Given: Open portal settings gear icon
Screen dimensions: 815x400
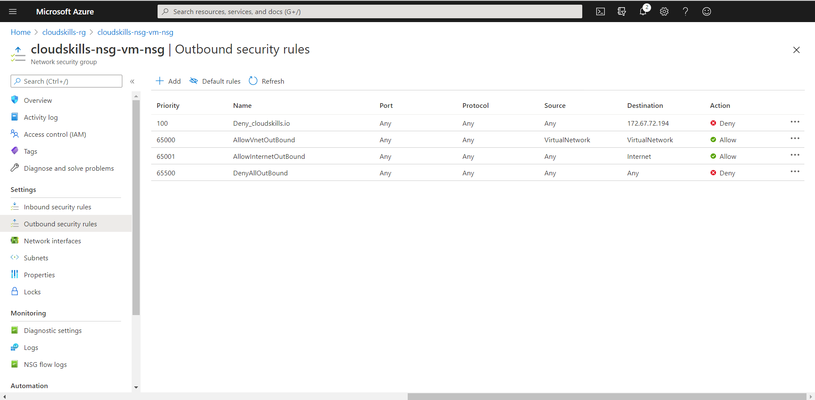Looking at the screenshot, I should [x=664, y=11].
